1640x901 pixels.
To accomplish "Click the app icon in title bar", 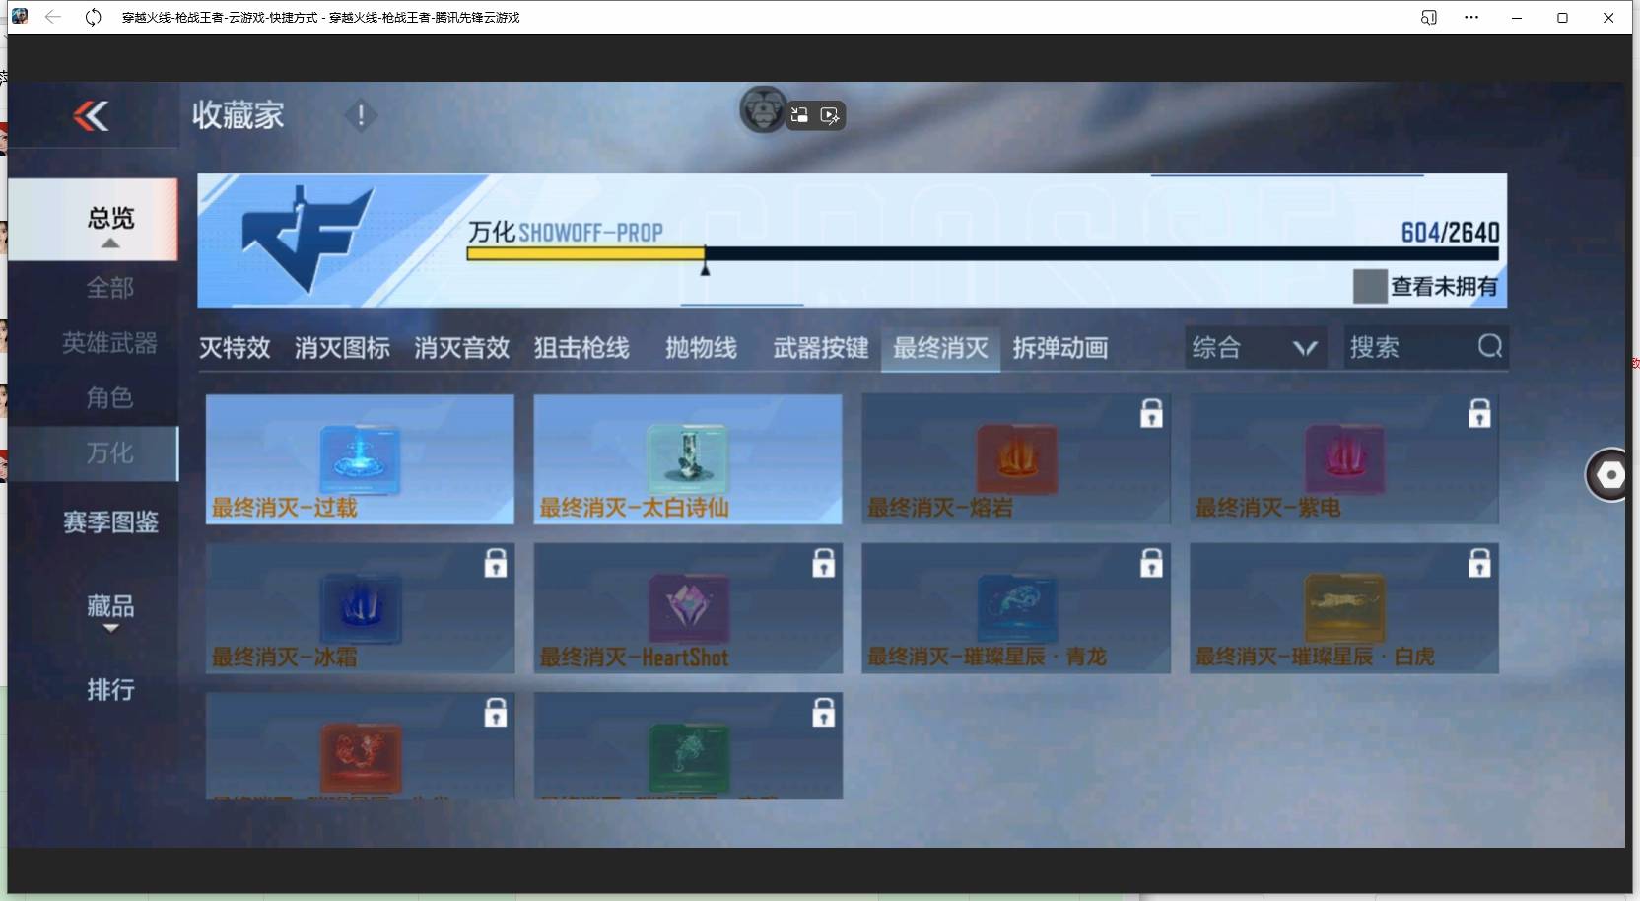I will pyautogui.click(x=20, y=16).
